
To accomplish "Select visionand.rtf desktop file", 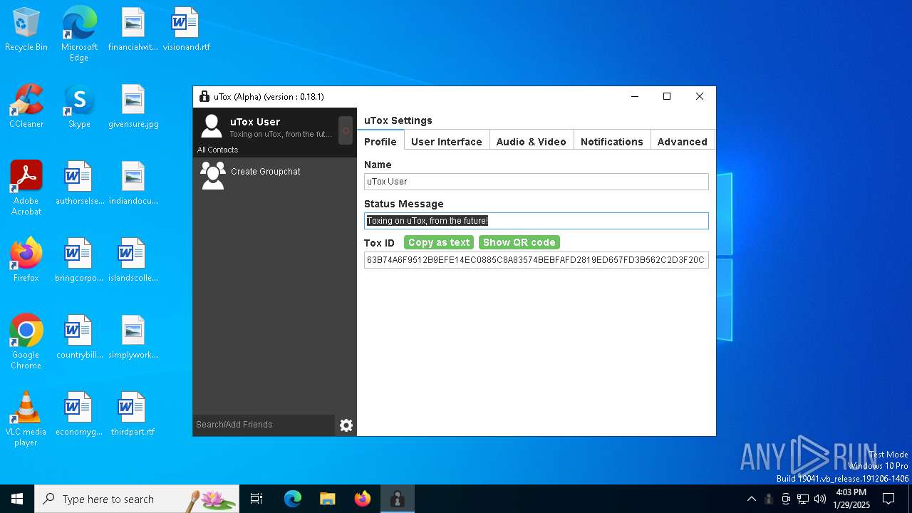I will (186, 30).
